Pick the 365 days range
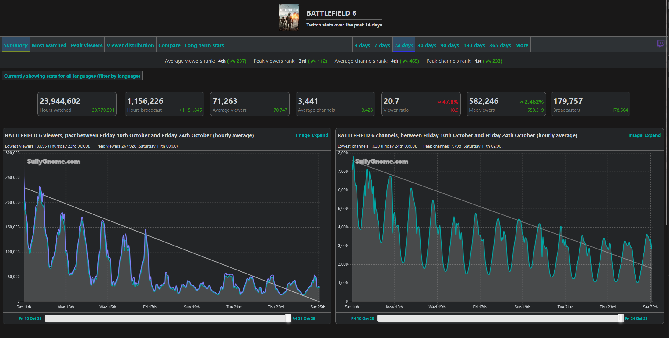Screen dimensions: 669x338 coord(500,45)
